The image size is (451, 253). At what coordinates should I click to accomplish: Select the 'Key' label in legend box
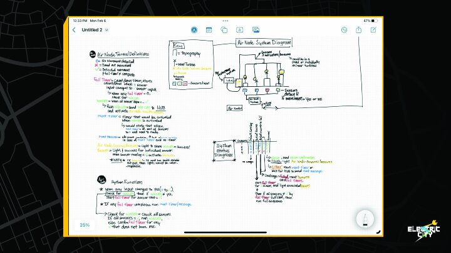(178, 46)
